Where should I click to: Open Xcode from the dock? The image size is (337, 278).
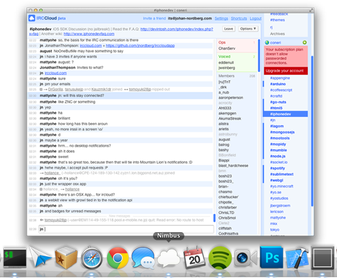pos(297,258)
